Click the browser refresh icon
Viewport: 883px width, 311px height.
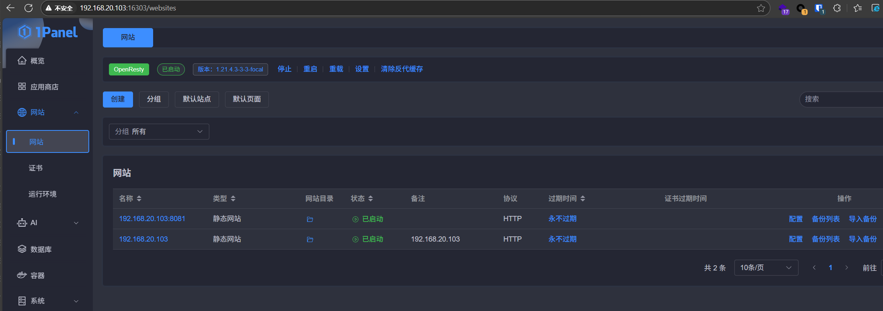tap(29, 8)
